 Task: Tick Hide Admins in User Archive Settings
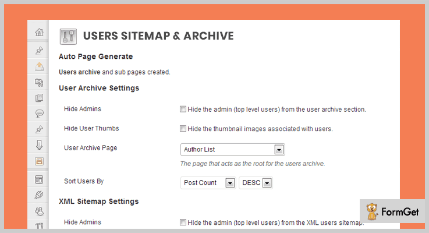pos(183,110)
